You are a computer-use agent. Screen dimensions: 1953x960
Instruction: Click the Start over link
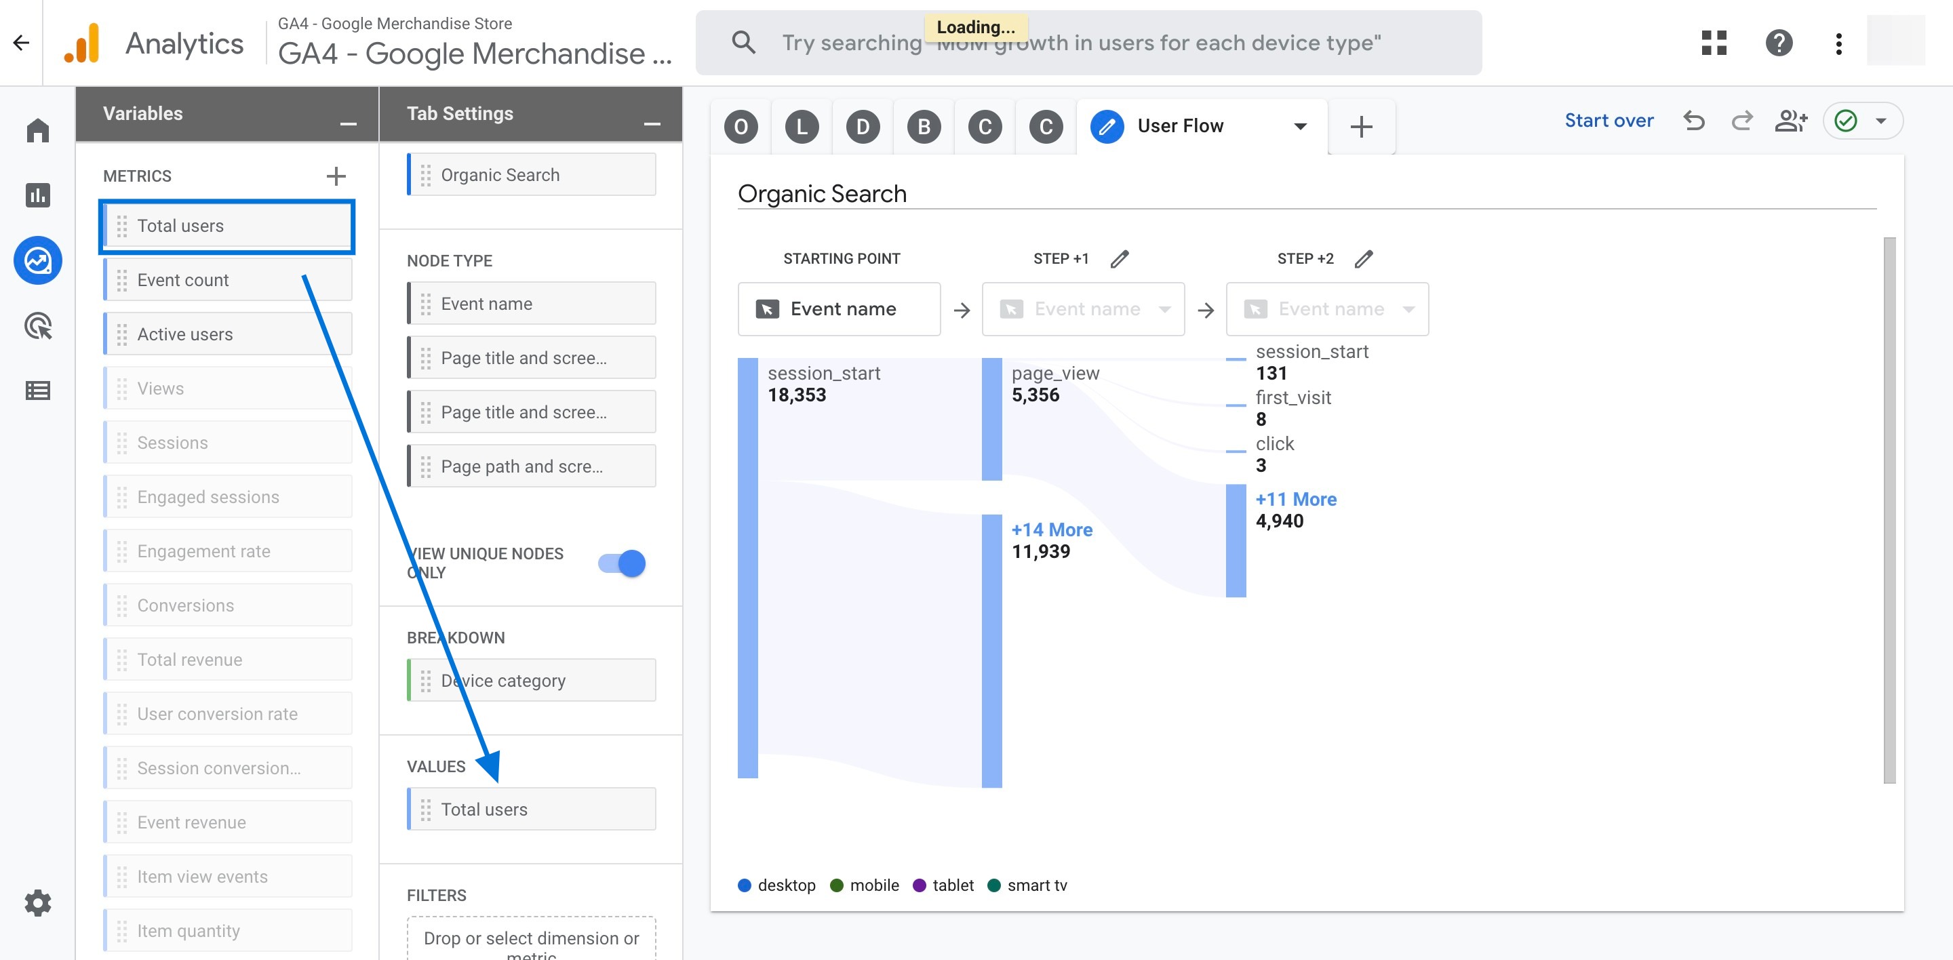(1609, 121)
